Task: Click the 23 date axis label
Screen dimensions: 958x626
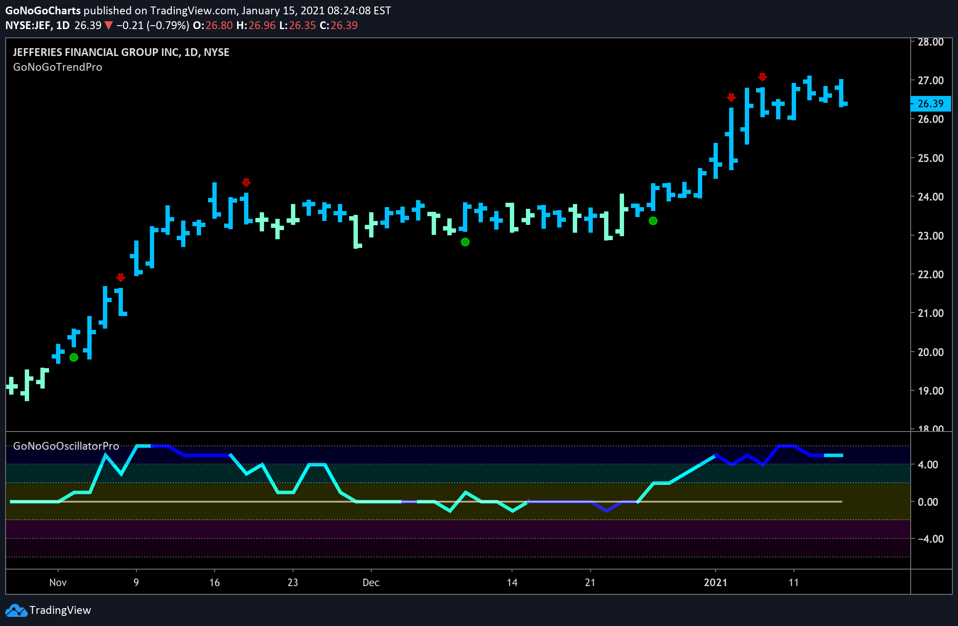Action: coord(293,583)
